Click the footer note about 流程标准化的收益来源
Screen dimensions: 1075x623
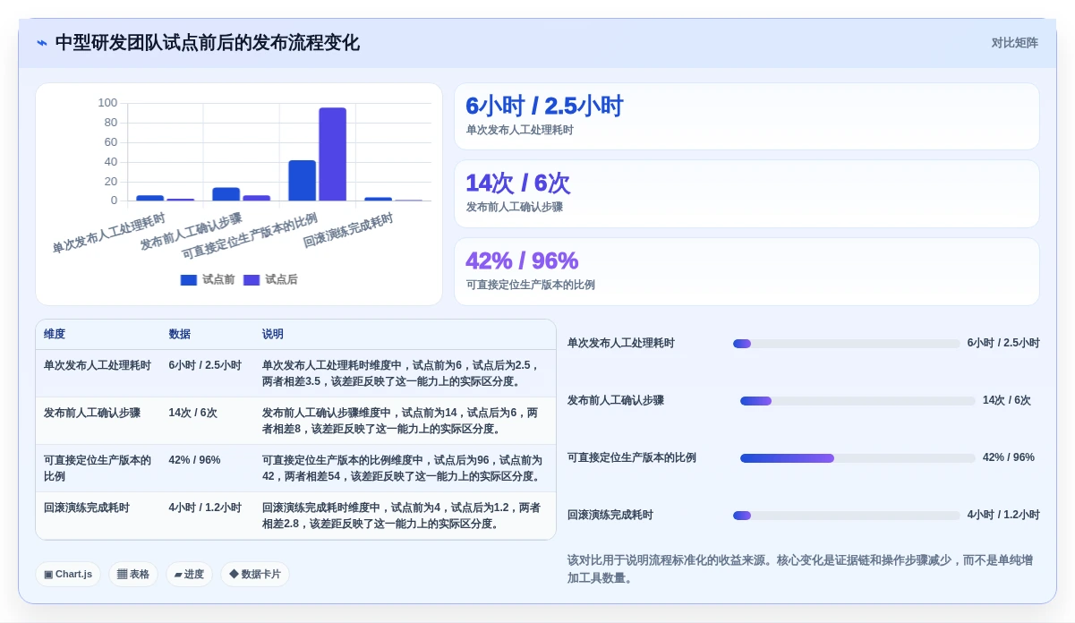point(800,569)
